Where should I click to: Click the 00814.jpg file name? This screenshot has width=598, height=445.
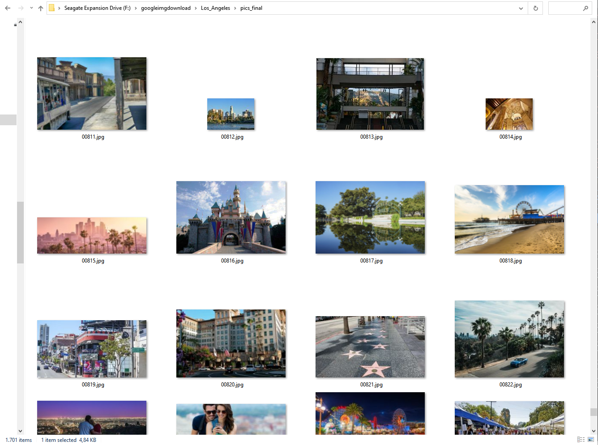(x=511, y=137)
